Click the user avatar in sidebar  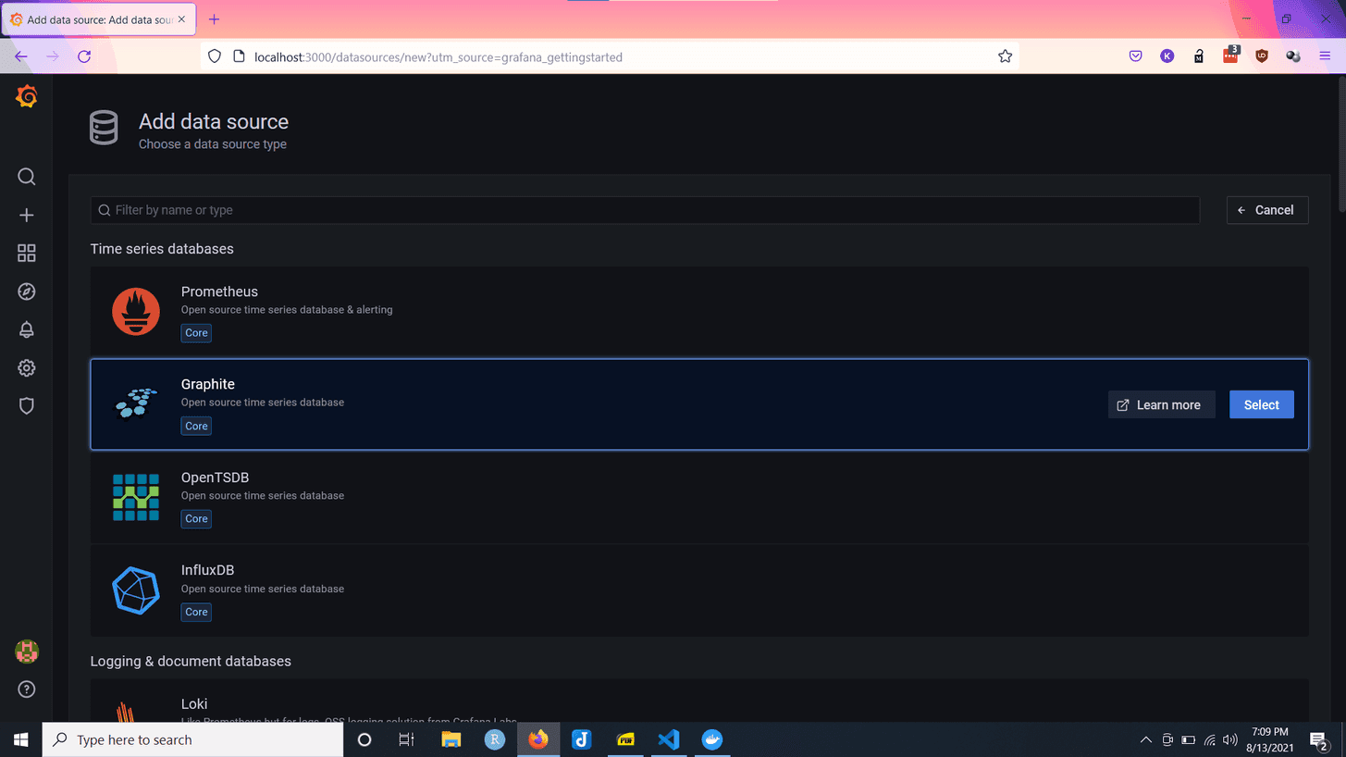(x=27, y=652)
